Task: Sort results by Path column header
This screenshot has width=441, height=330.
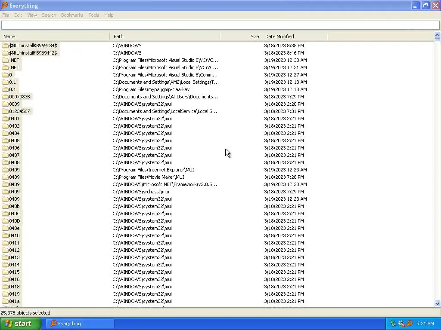Action: click(x=165, y=37)
